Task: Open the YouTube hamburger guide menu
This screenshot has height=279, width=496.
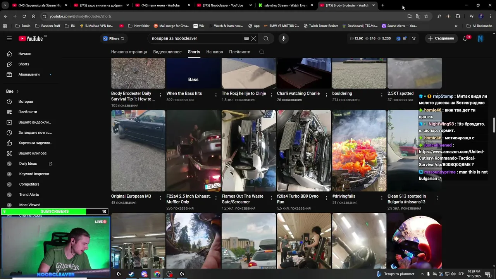Action: point(9,38)
